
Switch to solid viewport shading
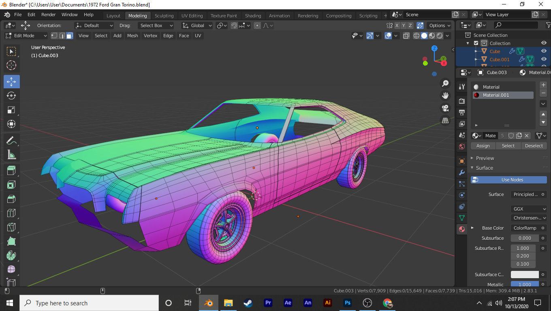(424, 36)
